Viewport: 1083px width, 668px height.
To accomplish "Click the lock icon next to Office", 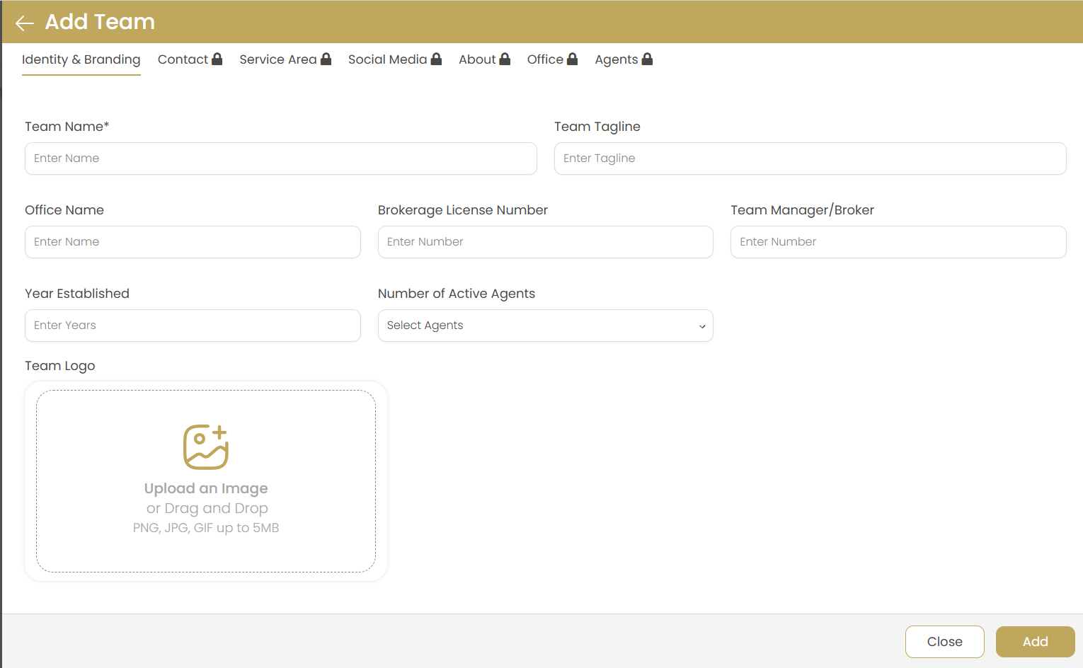I will pos(573,59).
